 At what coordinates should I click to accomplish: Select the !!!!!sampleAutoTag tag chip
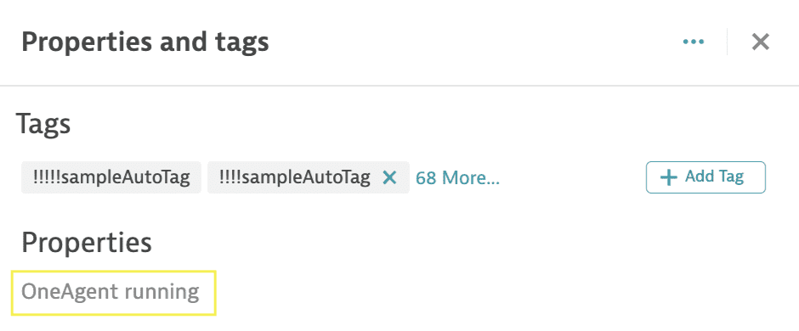click(x=111, y=177)
